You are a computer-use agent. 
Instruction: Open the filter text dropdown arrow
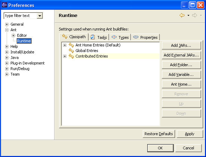[x=40, y=16]
